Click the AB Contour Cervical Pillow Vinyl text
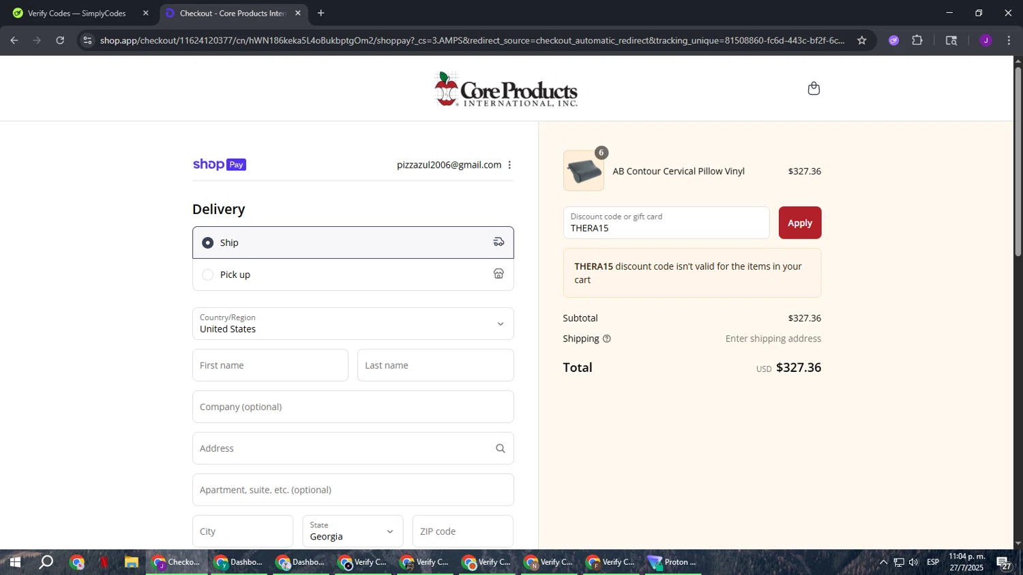This screenshot has height=575, width=1023. click(679, 171)
